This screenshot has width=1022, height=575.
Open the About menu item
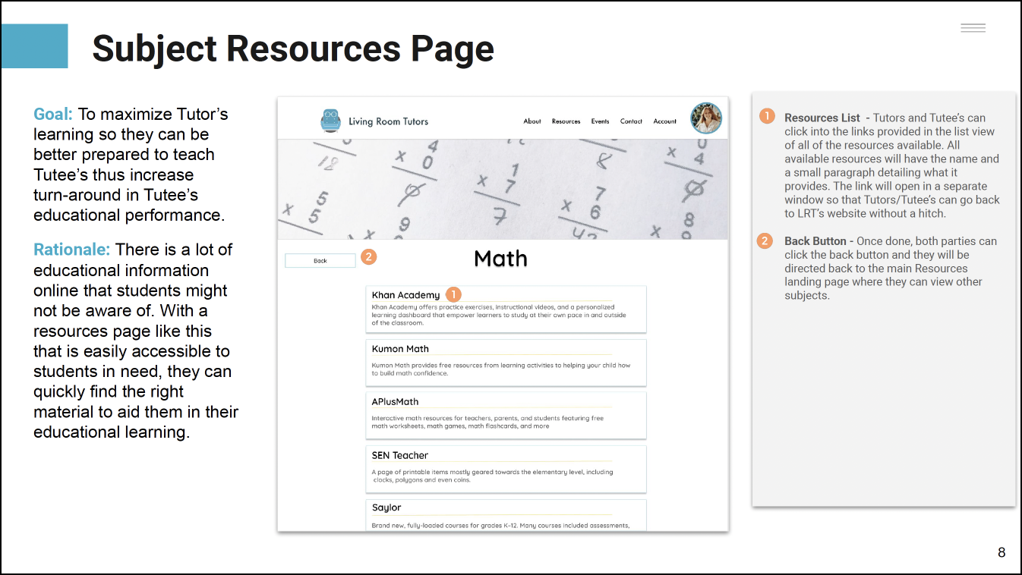(x=532, y=121)
